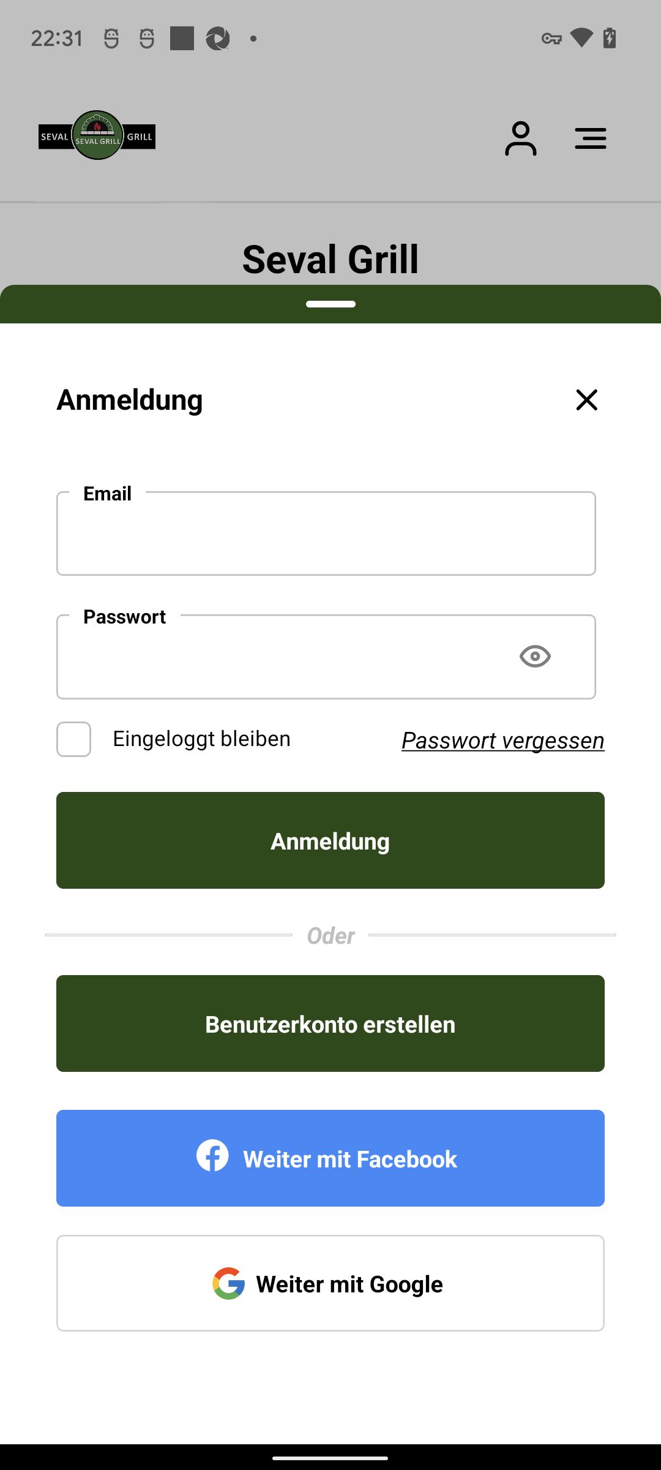Tap the Wi-Fi status bar icon
Screen dimensions: 661x1470
pyautogui.click(x=581, y=38)
